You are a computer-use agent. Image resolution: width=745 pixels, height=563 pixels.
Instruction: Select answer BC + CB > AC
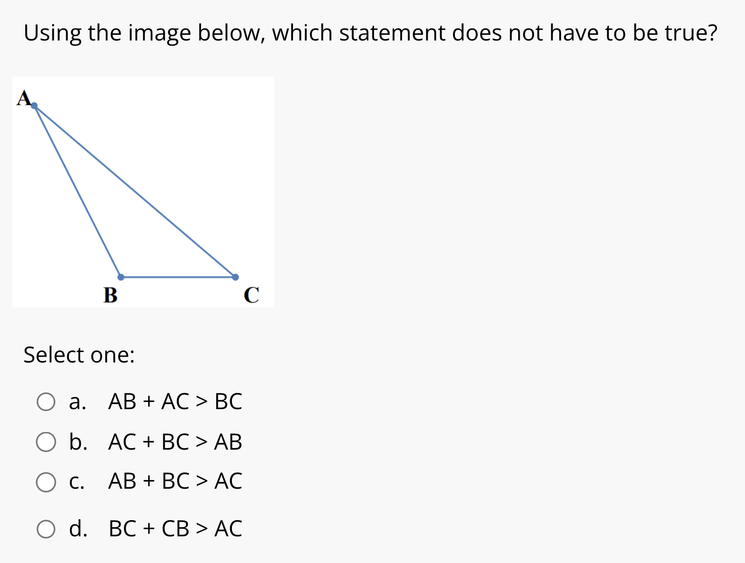pos(175,529)
